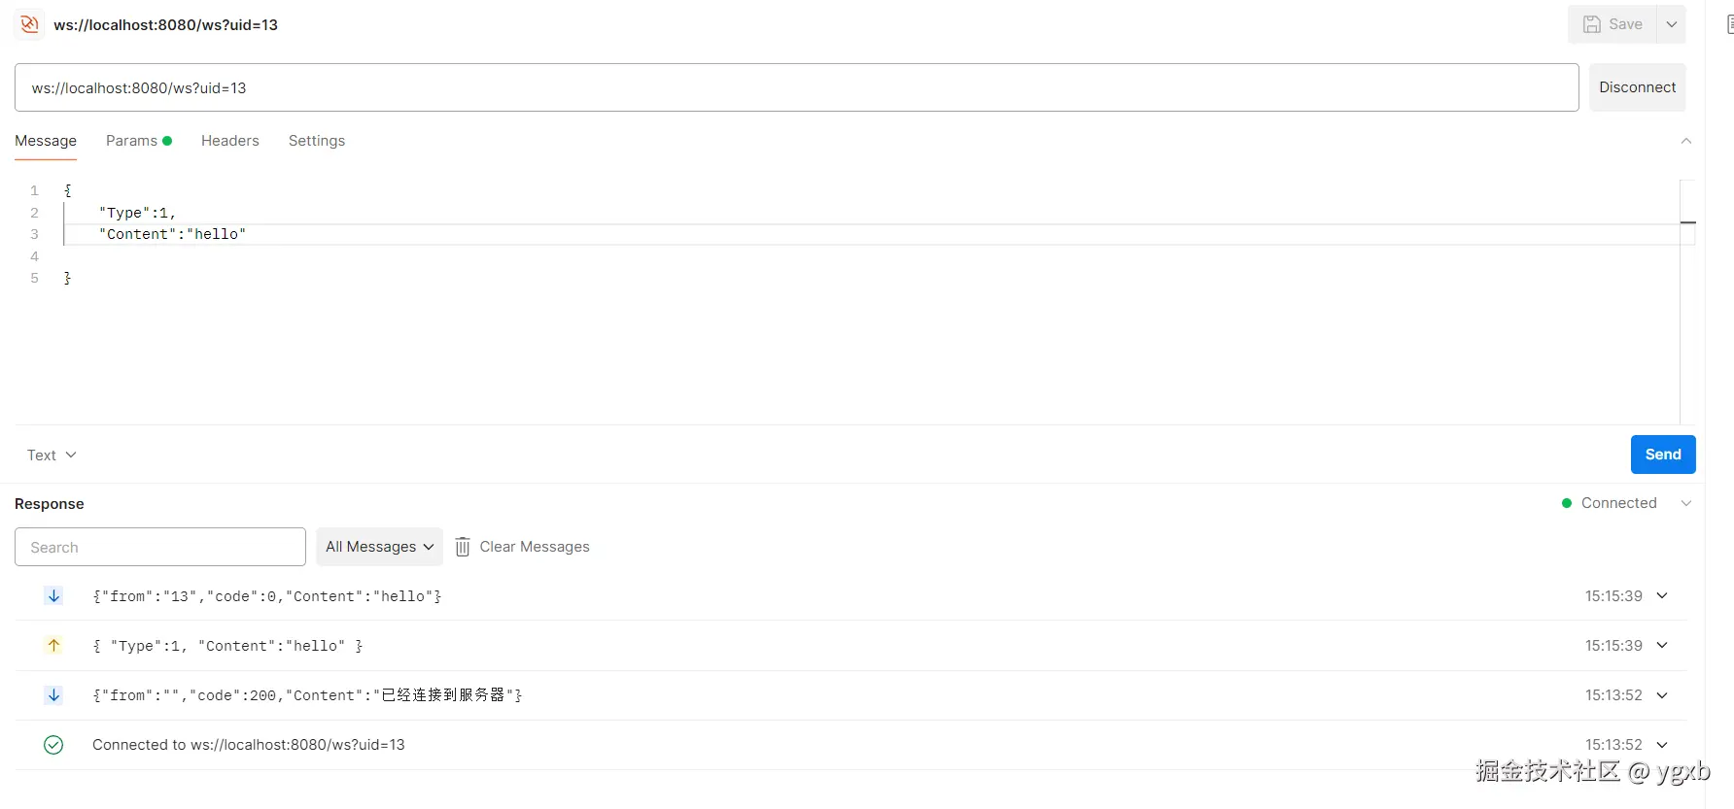Screen dimensions: 1734x809
Task: Open the Text format dropdown
Action: 52,455
